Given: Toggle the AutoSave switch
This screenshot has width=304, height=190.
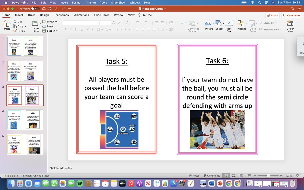Looking at the screenshot, I should 35,8.
